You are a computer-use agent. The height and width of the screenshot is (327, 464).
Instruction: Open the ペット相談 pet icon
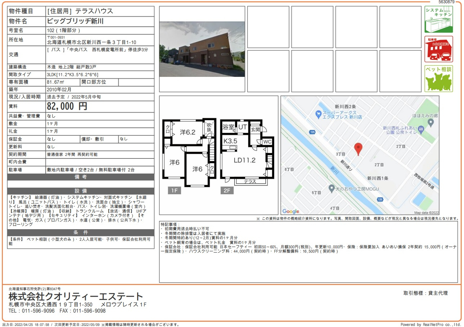tap(439, 79)
